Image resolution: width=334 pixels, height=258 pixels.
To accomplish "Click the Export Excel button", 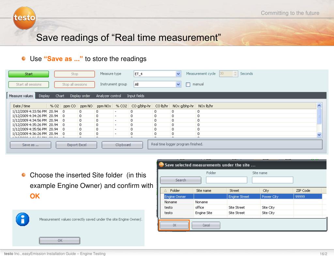I will tap(76, 145).
